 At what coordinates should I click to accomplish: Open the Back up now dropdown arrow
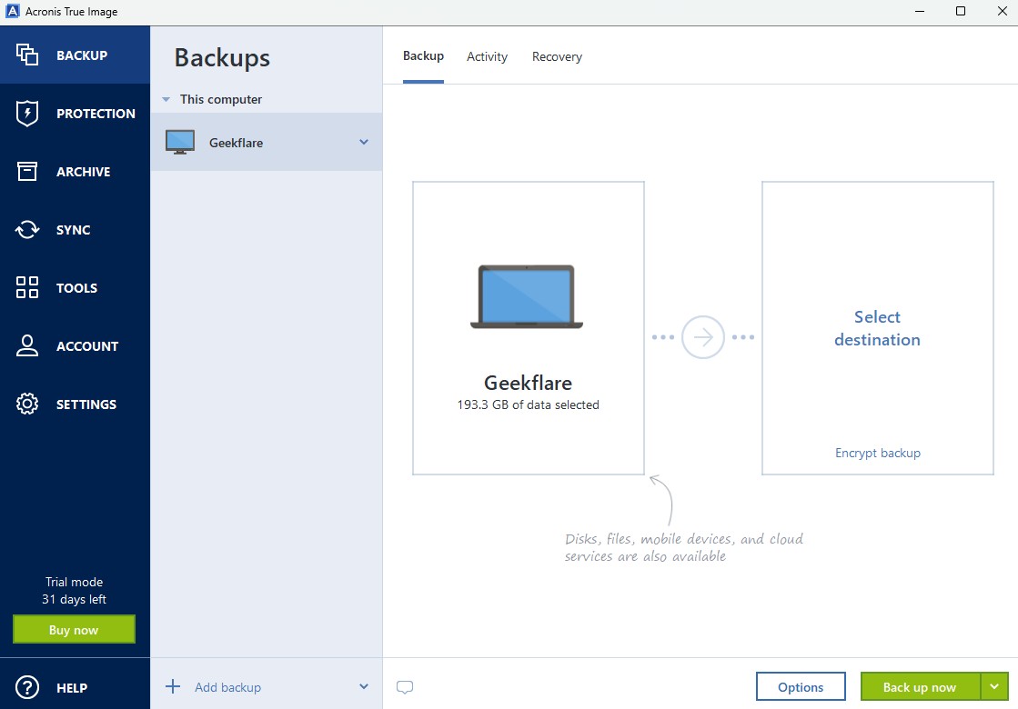[994, 686]
